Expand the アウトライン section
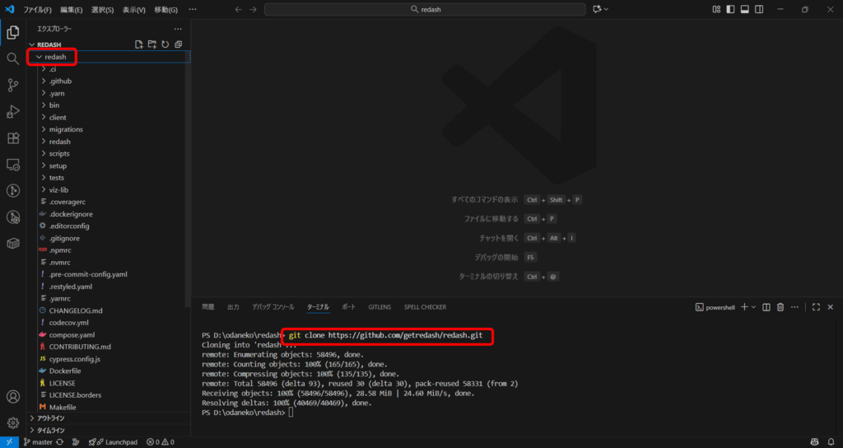843x448 pixels. click(51, 418)
